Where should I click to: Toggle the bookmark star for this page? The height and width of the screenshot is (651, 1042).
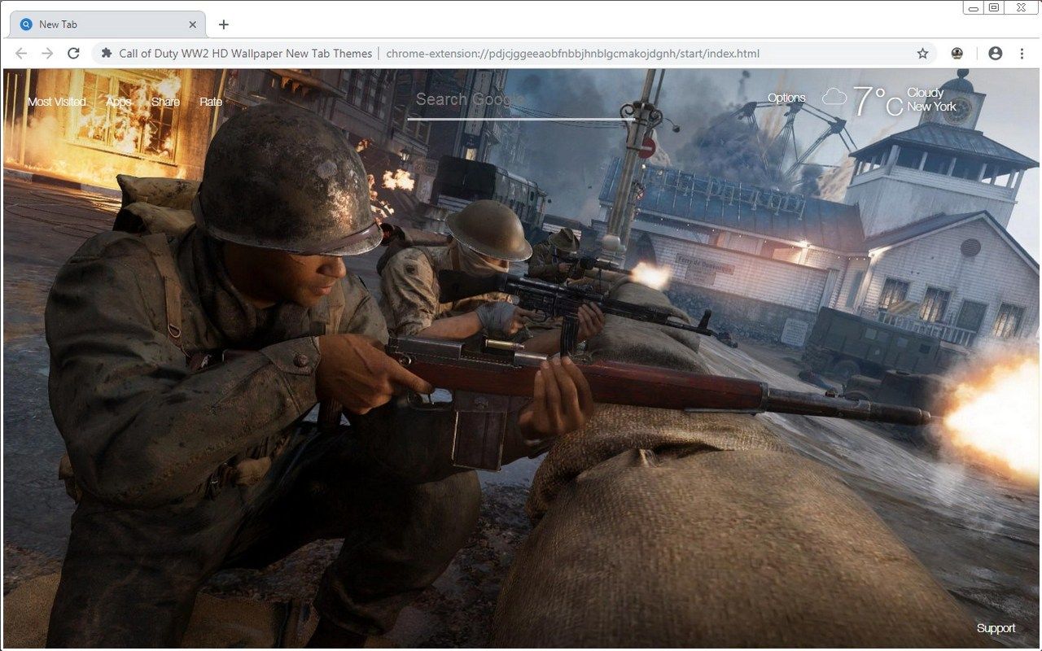coord(922,53)
